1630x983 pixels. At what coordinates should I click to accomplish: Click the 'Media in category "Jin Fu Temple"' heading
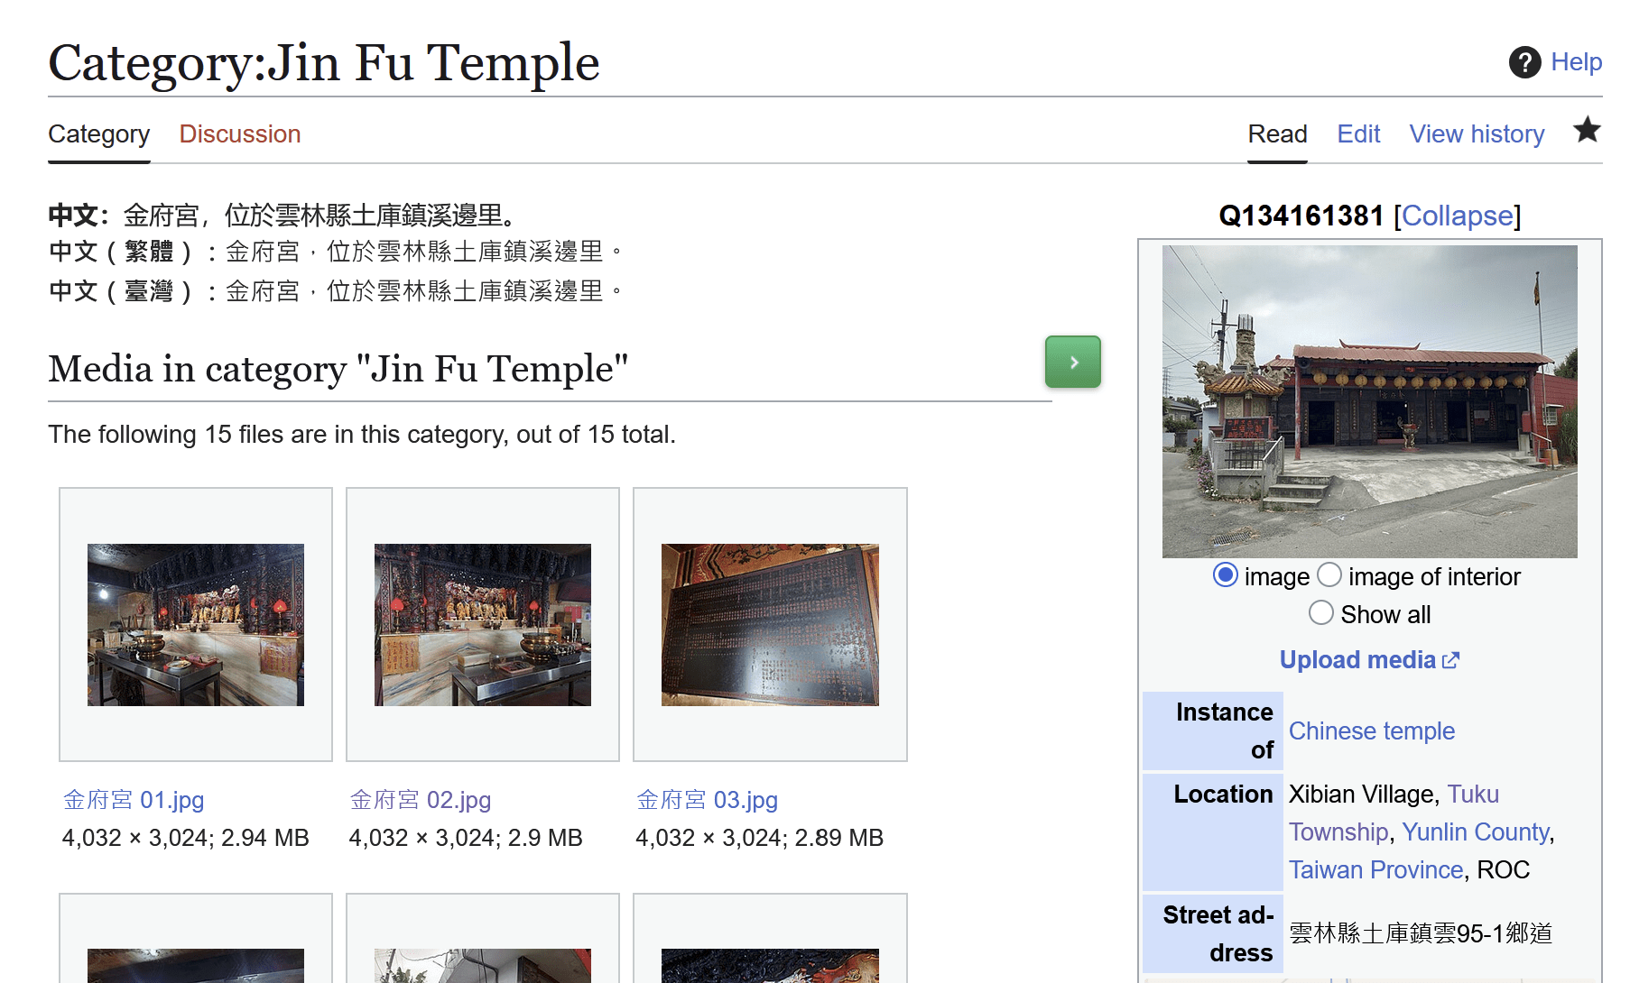pyautogui.click(x=338, y=369)
